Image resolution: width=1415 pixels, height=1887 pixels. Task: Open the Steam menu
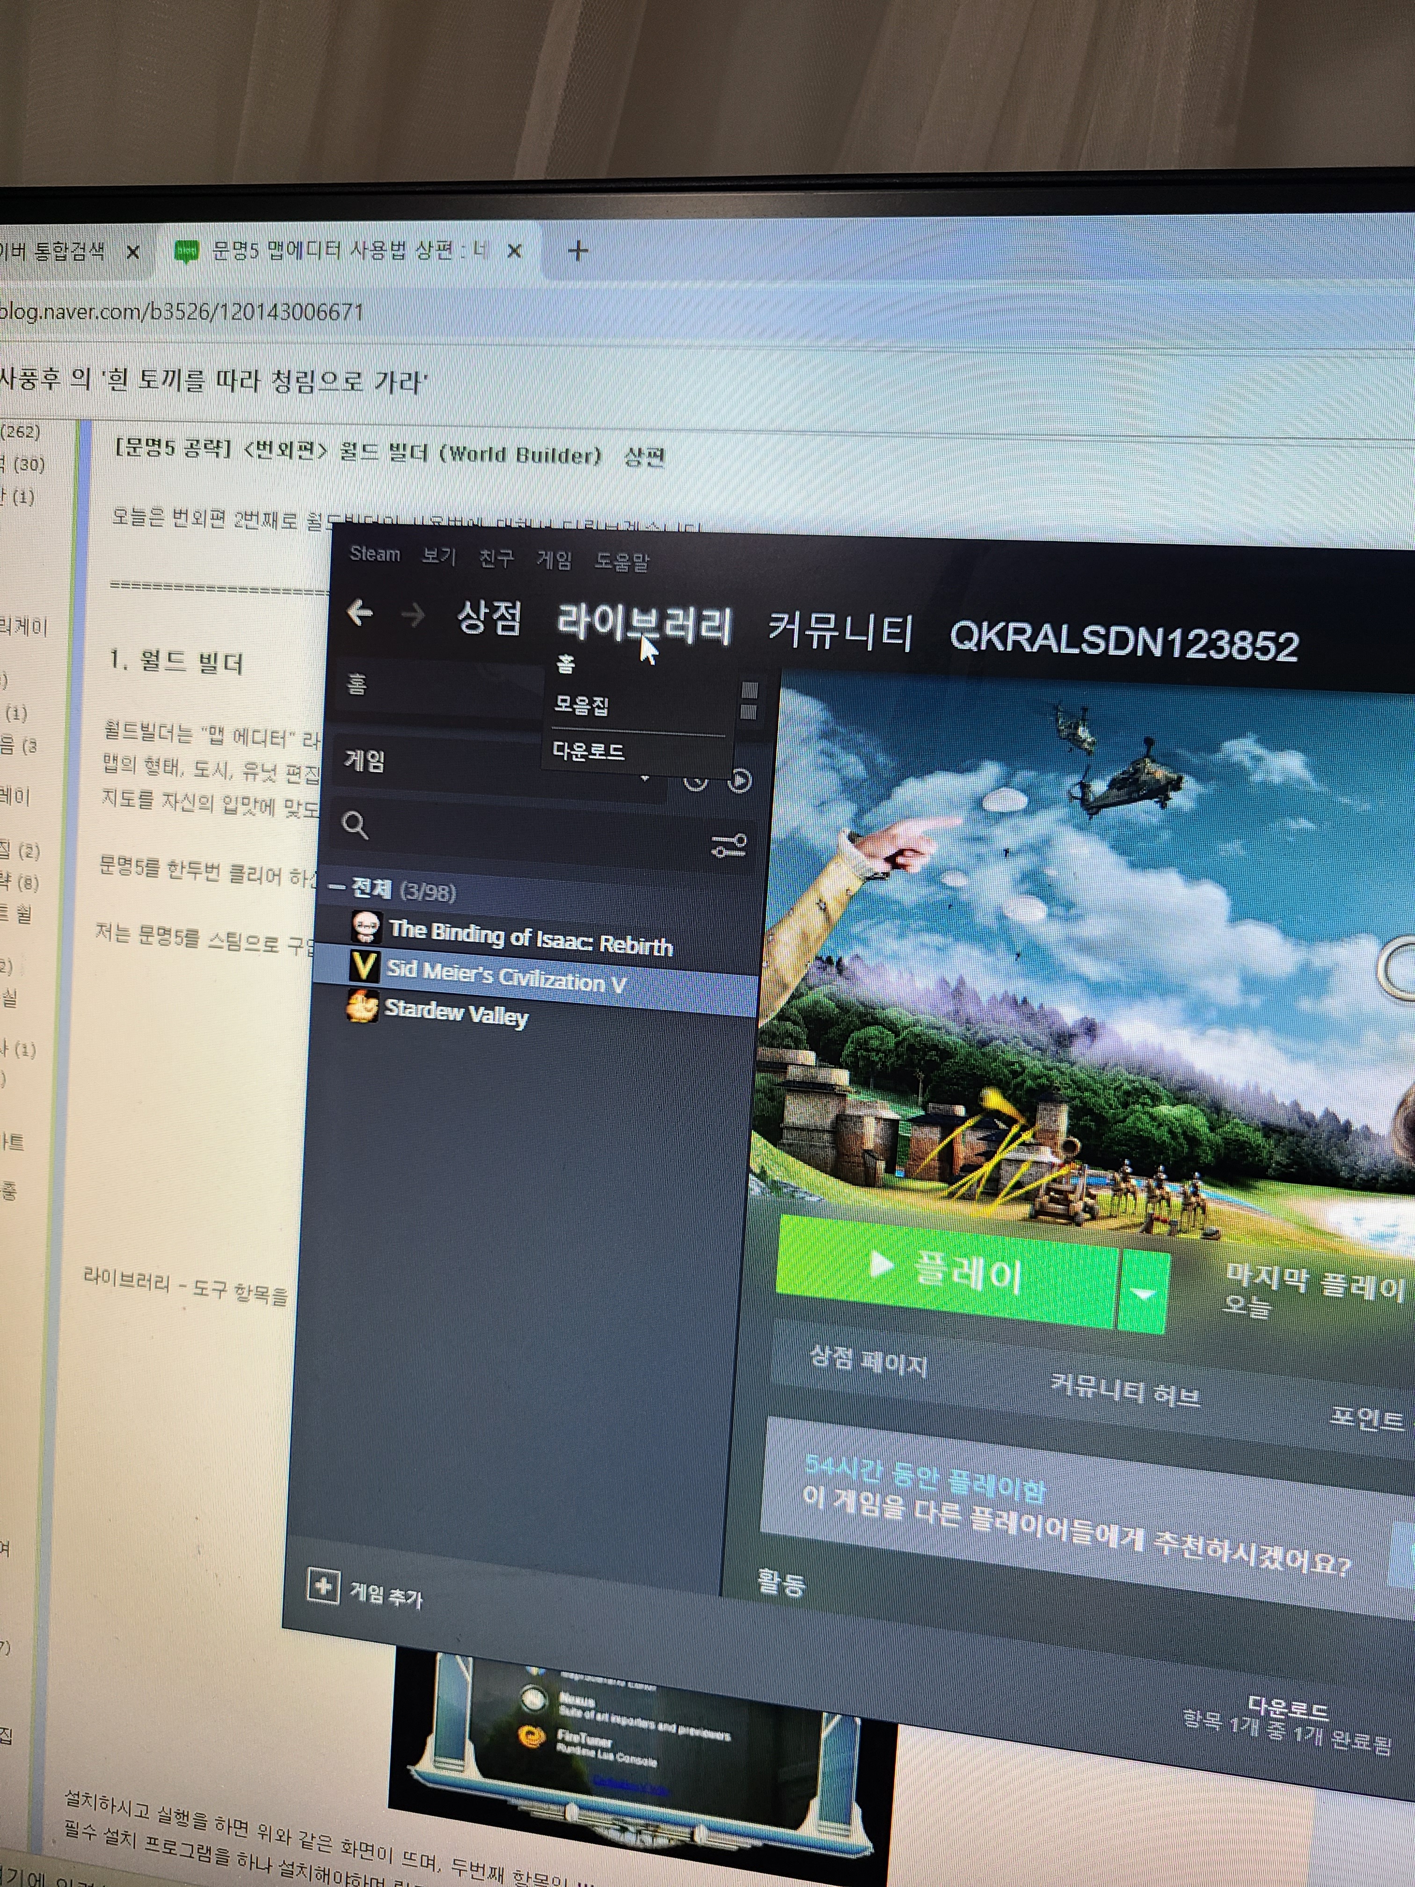374,554
